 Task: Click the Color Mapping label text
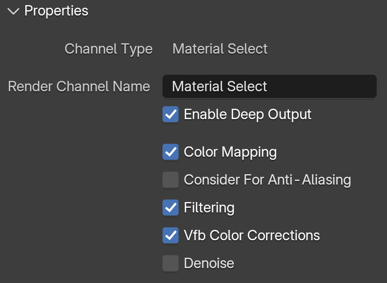pos(230,152)
